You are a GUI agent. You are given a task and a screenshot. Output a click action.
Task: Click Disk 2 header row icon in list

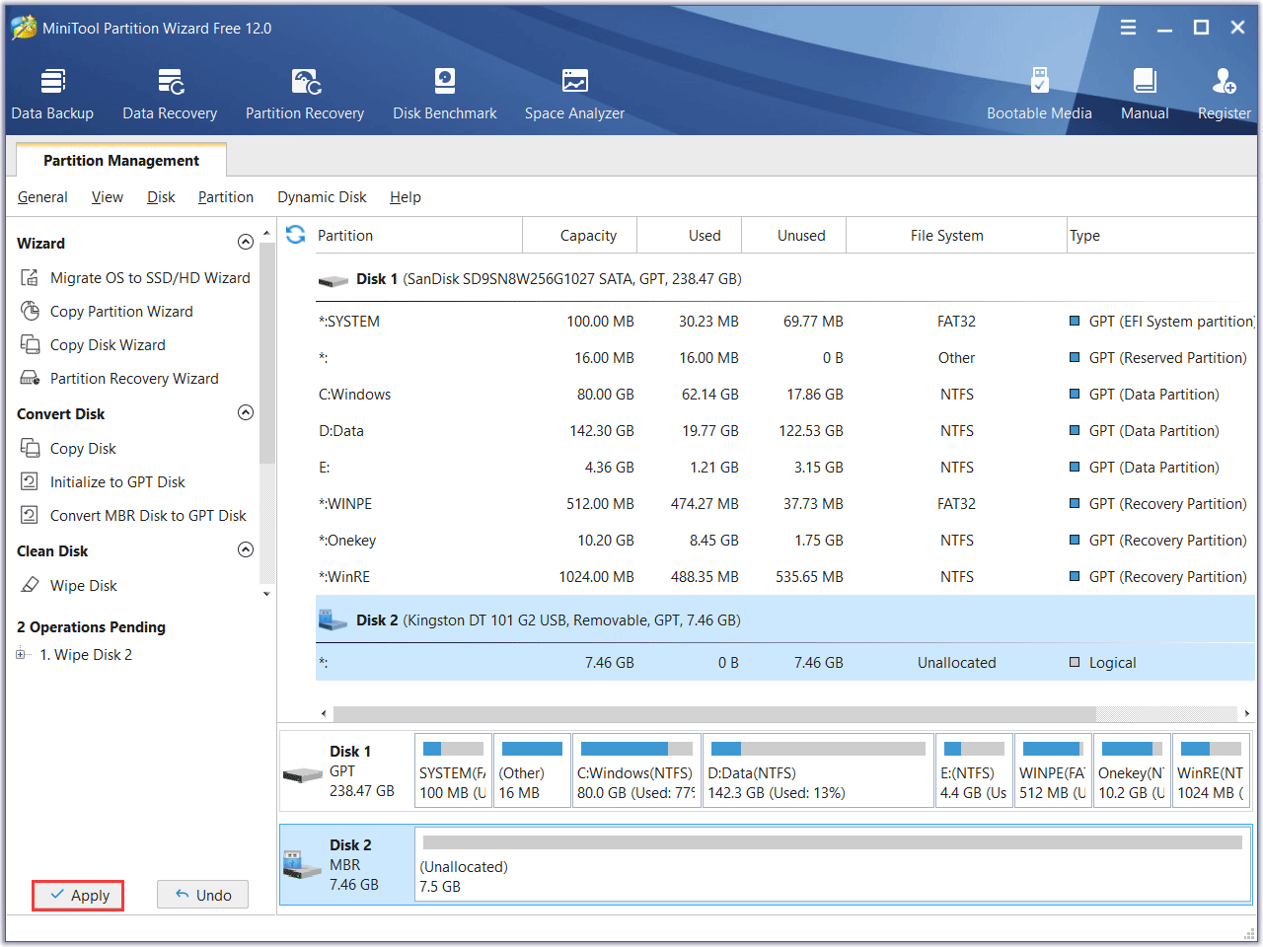click(333, 620)
